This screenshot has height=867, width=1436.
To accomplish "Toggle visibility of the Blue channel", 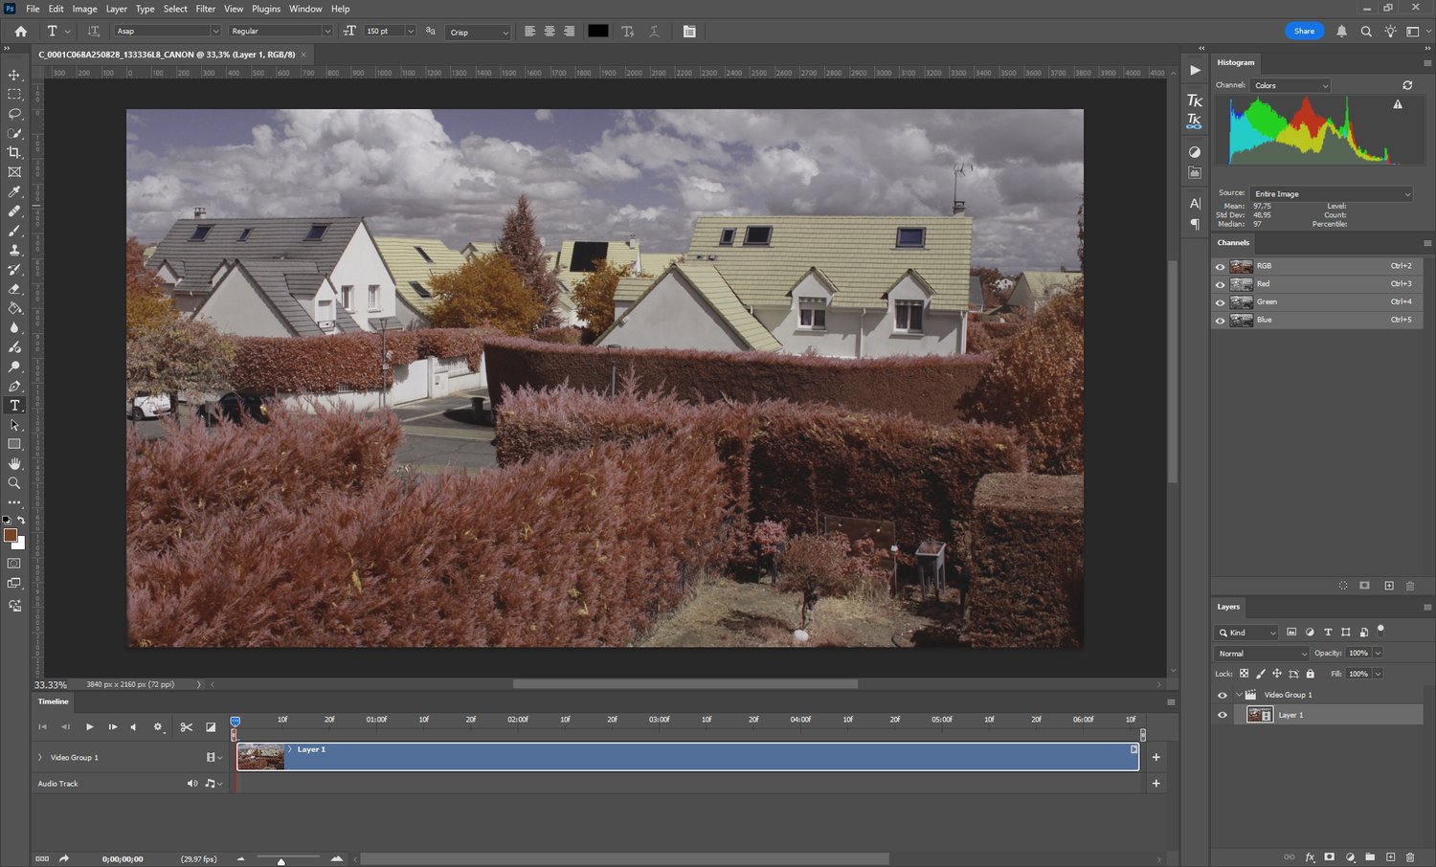I will tap(1220, 321).
